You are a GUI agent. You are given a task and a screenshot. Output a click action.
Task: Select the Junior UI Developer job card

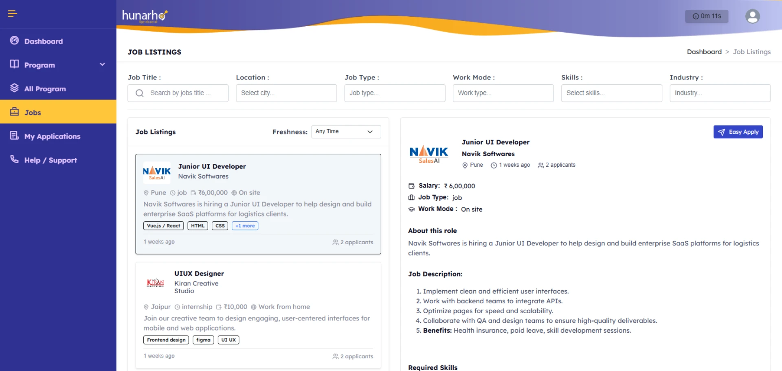(x=258, y=204)
